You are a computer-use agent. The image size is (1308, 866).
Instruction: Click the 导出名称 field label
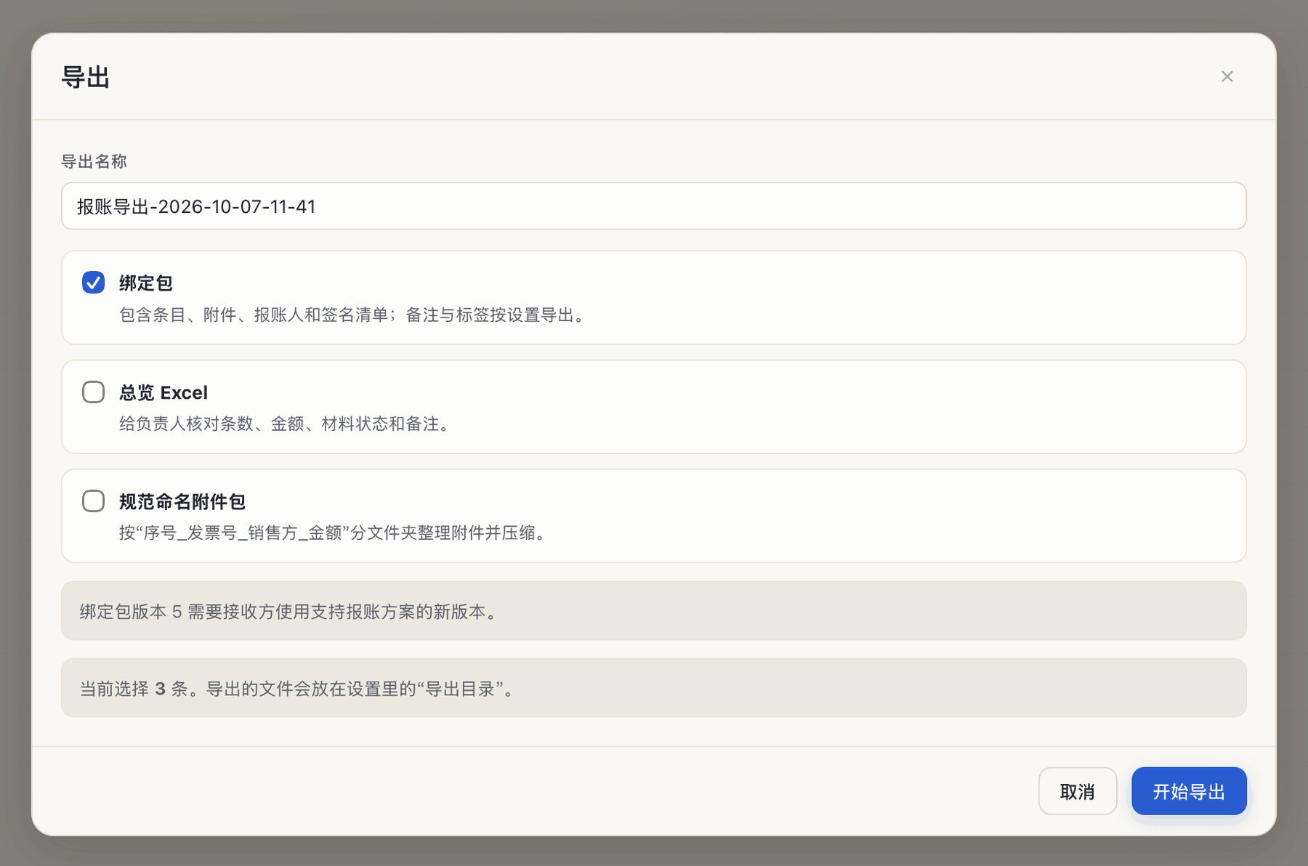click(x=94, y=161)
